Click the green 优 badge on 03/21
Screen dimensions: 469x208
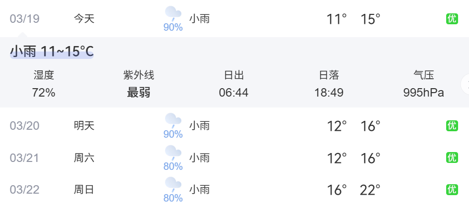click(452, 157)
